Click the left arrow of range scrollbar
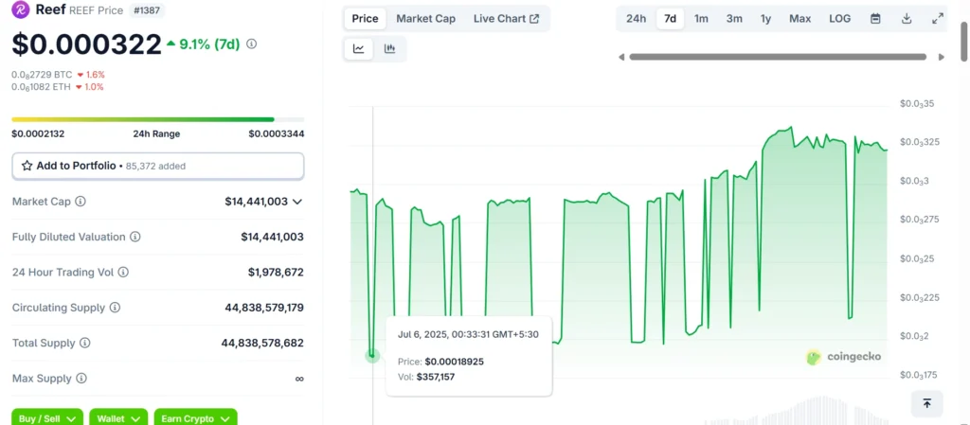970x425 pixels. tap(621, 57)
